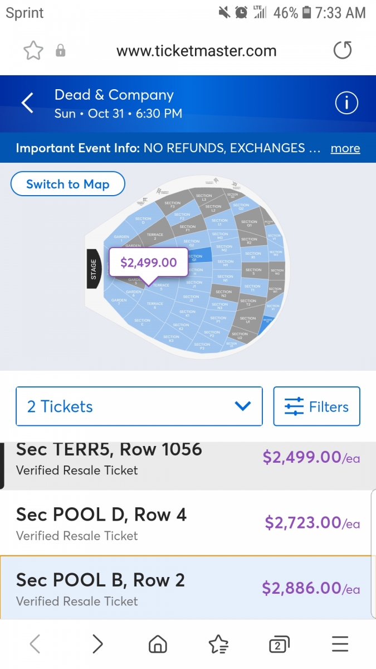This screenshot has width=376, height=669.
Task: Follow the more link for event info
Action: pyautogui.click(x=345, y=148)
